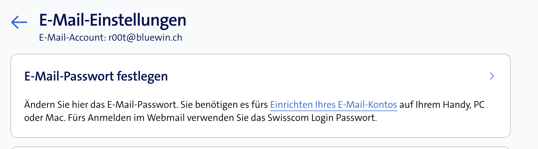
Task: Click the word "Webmail" in the description
Action: point(166,118)
